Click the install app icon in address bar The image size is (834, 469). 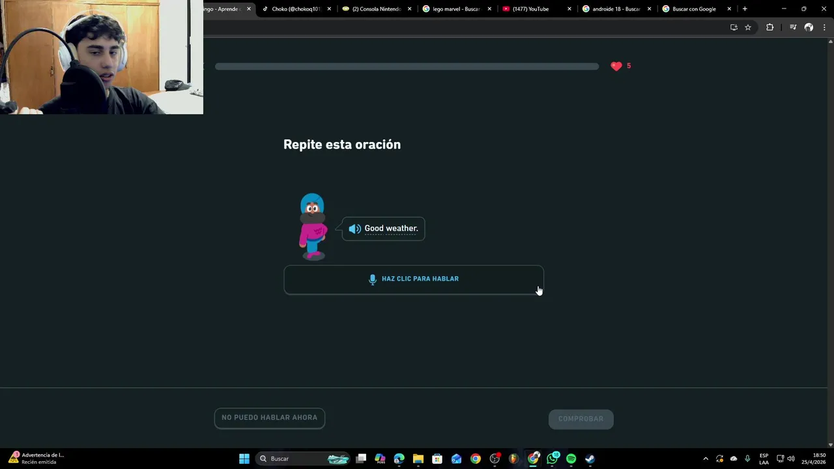734,27
